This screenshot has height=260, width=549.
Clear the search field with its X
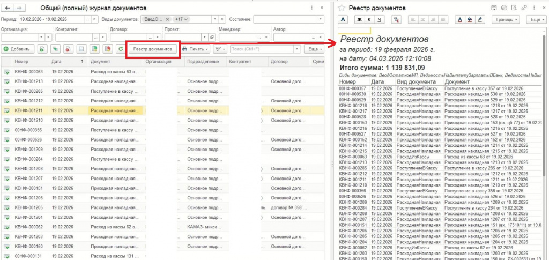pyautogui.click(x=297, y=49)
